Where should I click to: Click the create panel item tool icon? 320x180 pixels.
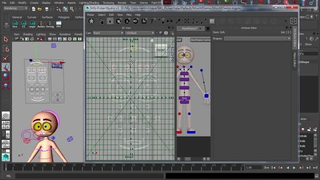tap(144, 21)
